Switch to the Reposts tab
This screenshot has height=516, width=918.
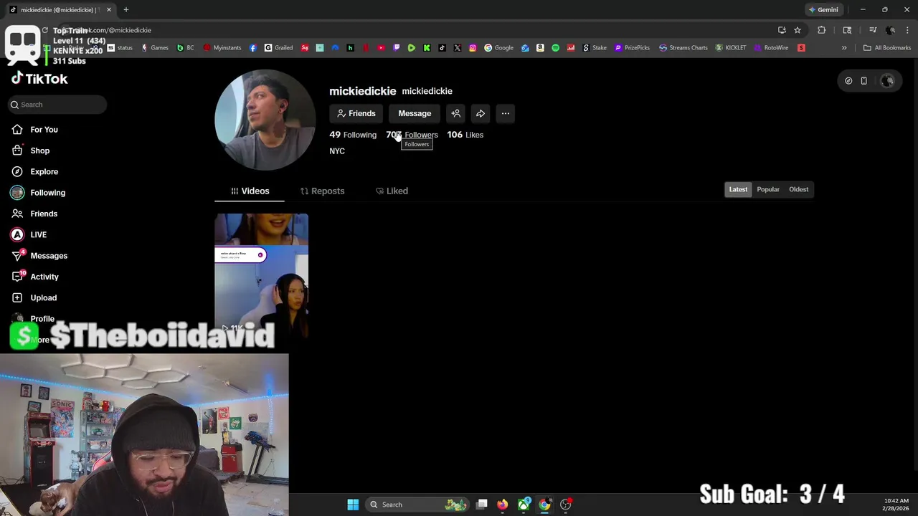pos(322,191)
